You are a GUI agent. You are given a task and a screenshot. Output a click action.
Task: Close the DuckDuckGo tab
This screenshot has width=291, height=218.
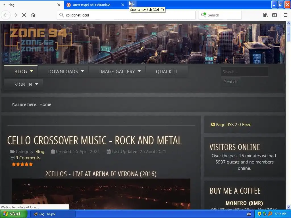tap(123, 5)
